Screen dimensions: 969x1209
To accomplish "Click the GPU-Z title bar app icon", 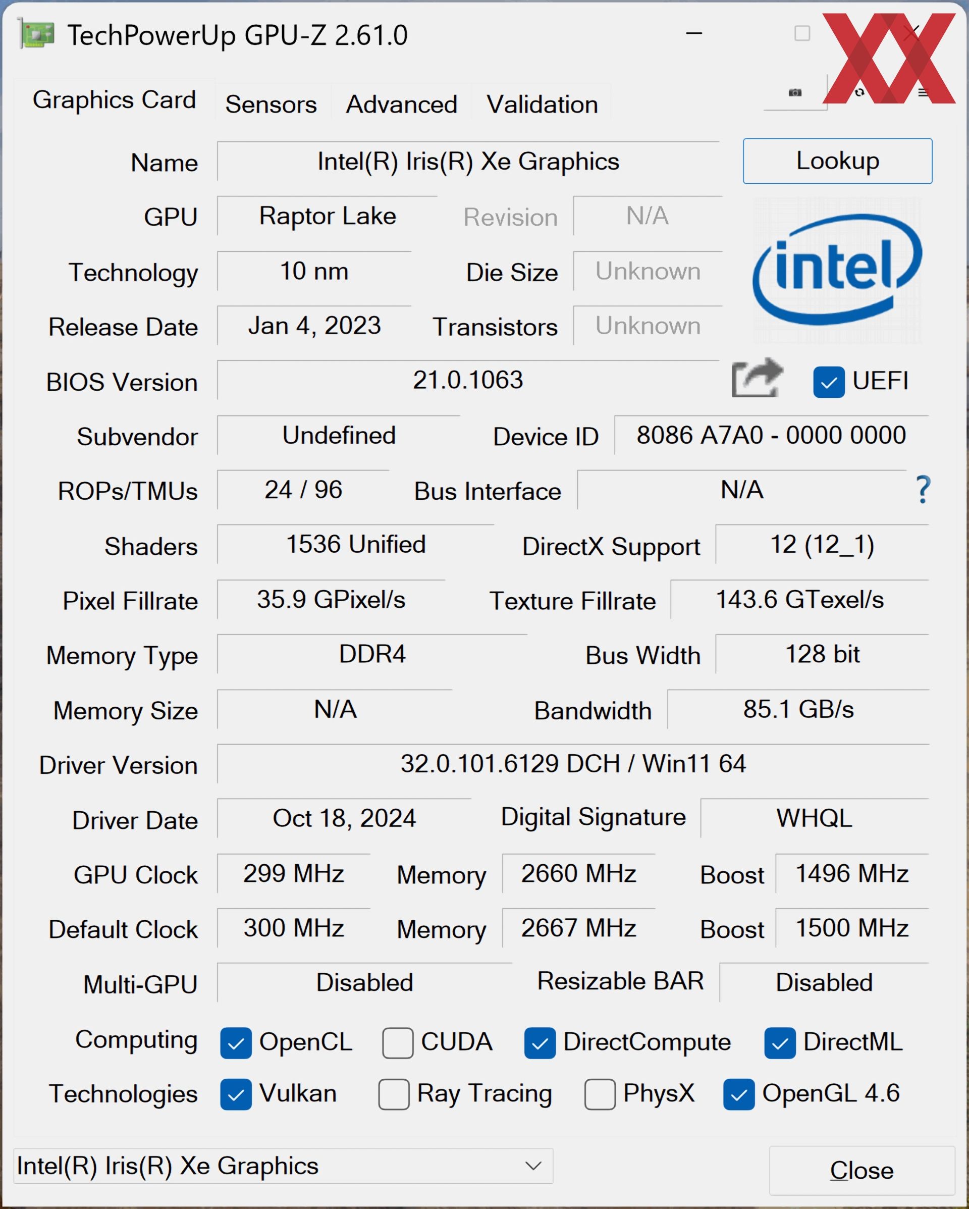I will (37, 35).
